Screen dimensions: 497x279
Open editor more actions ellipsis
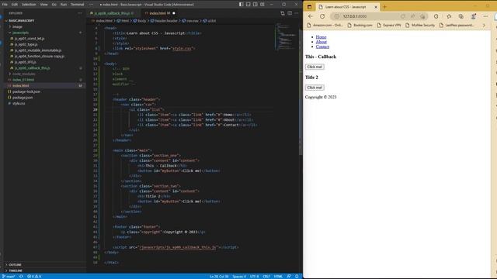coord(297,13)
